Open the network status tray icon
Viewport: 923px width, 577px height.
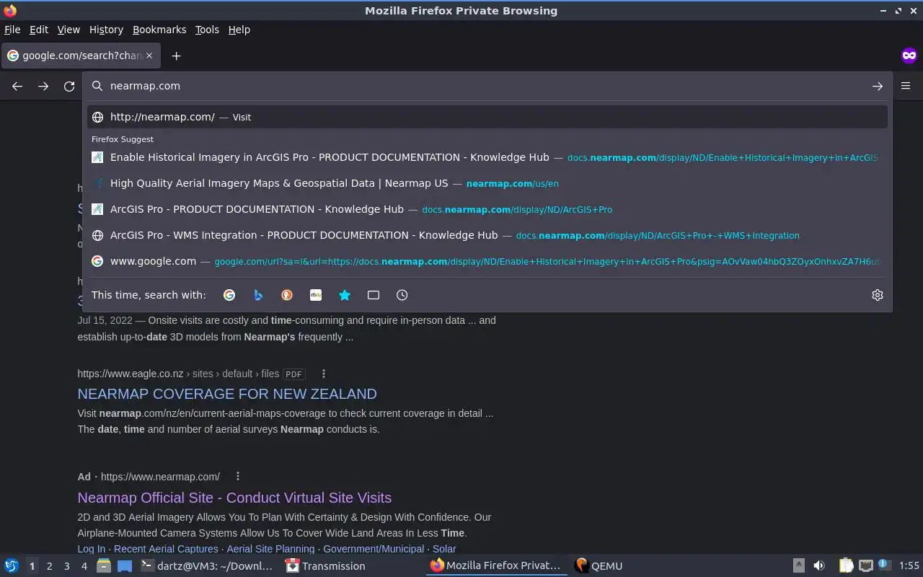point(866,566)
